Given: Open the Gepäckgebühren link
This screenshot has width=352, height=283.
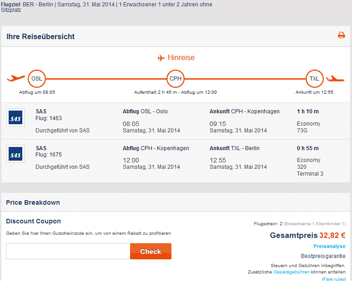Looking at the screenshot, I should point(292,272).
